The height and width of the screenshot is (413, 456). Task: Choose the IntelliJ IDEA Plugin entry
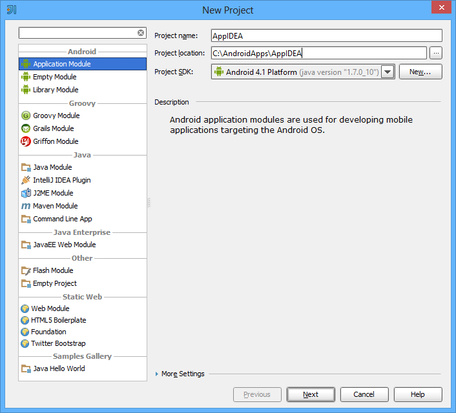(x=83, y=180)
